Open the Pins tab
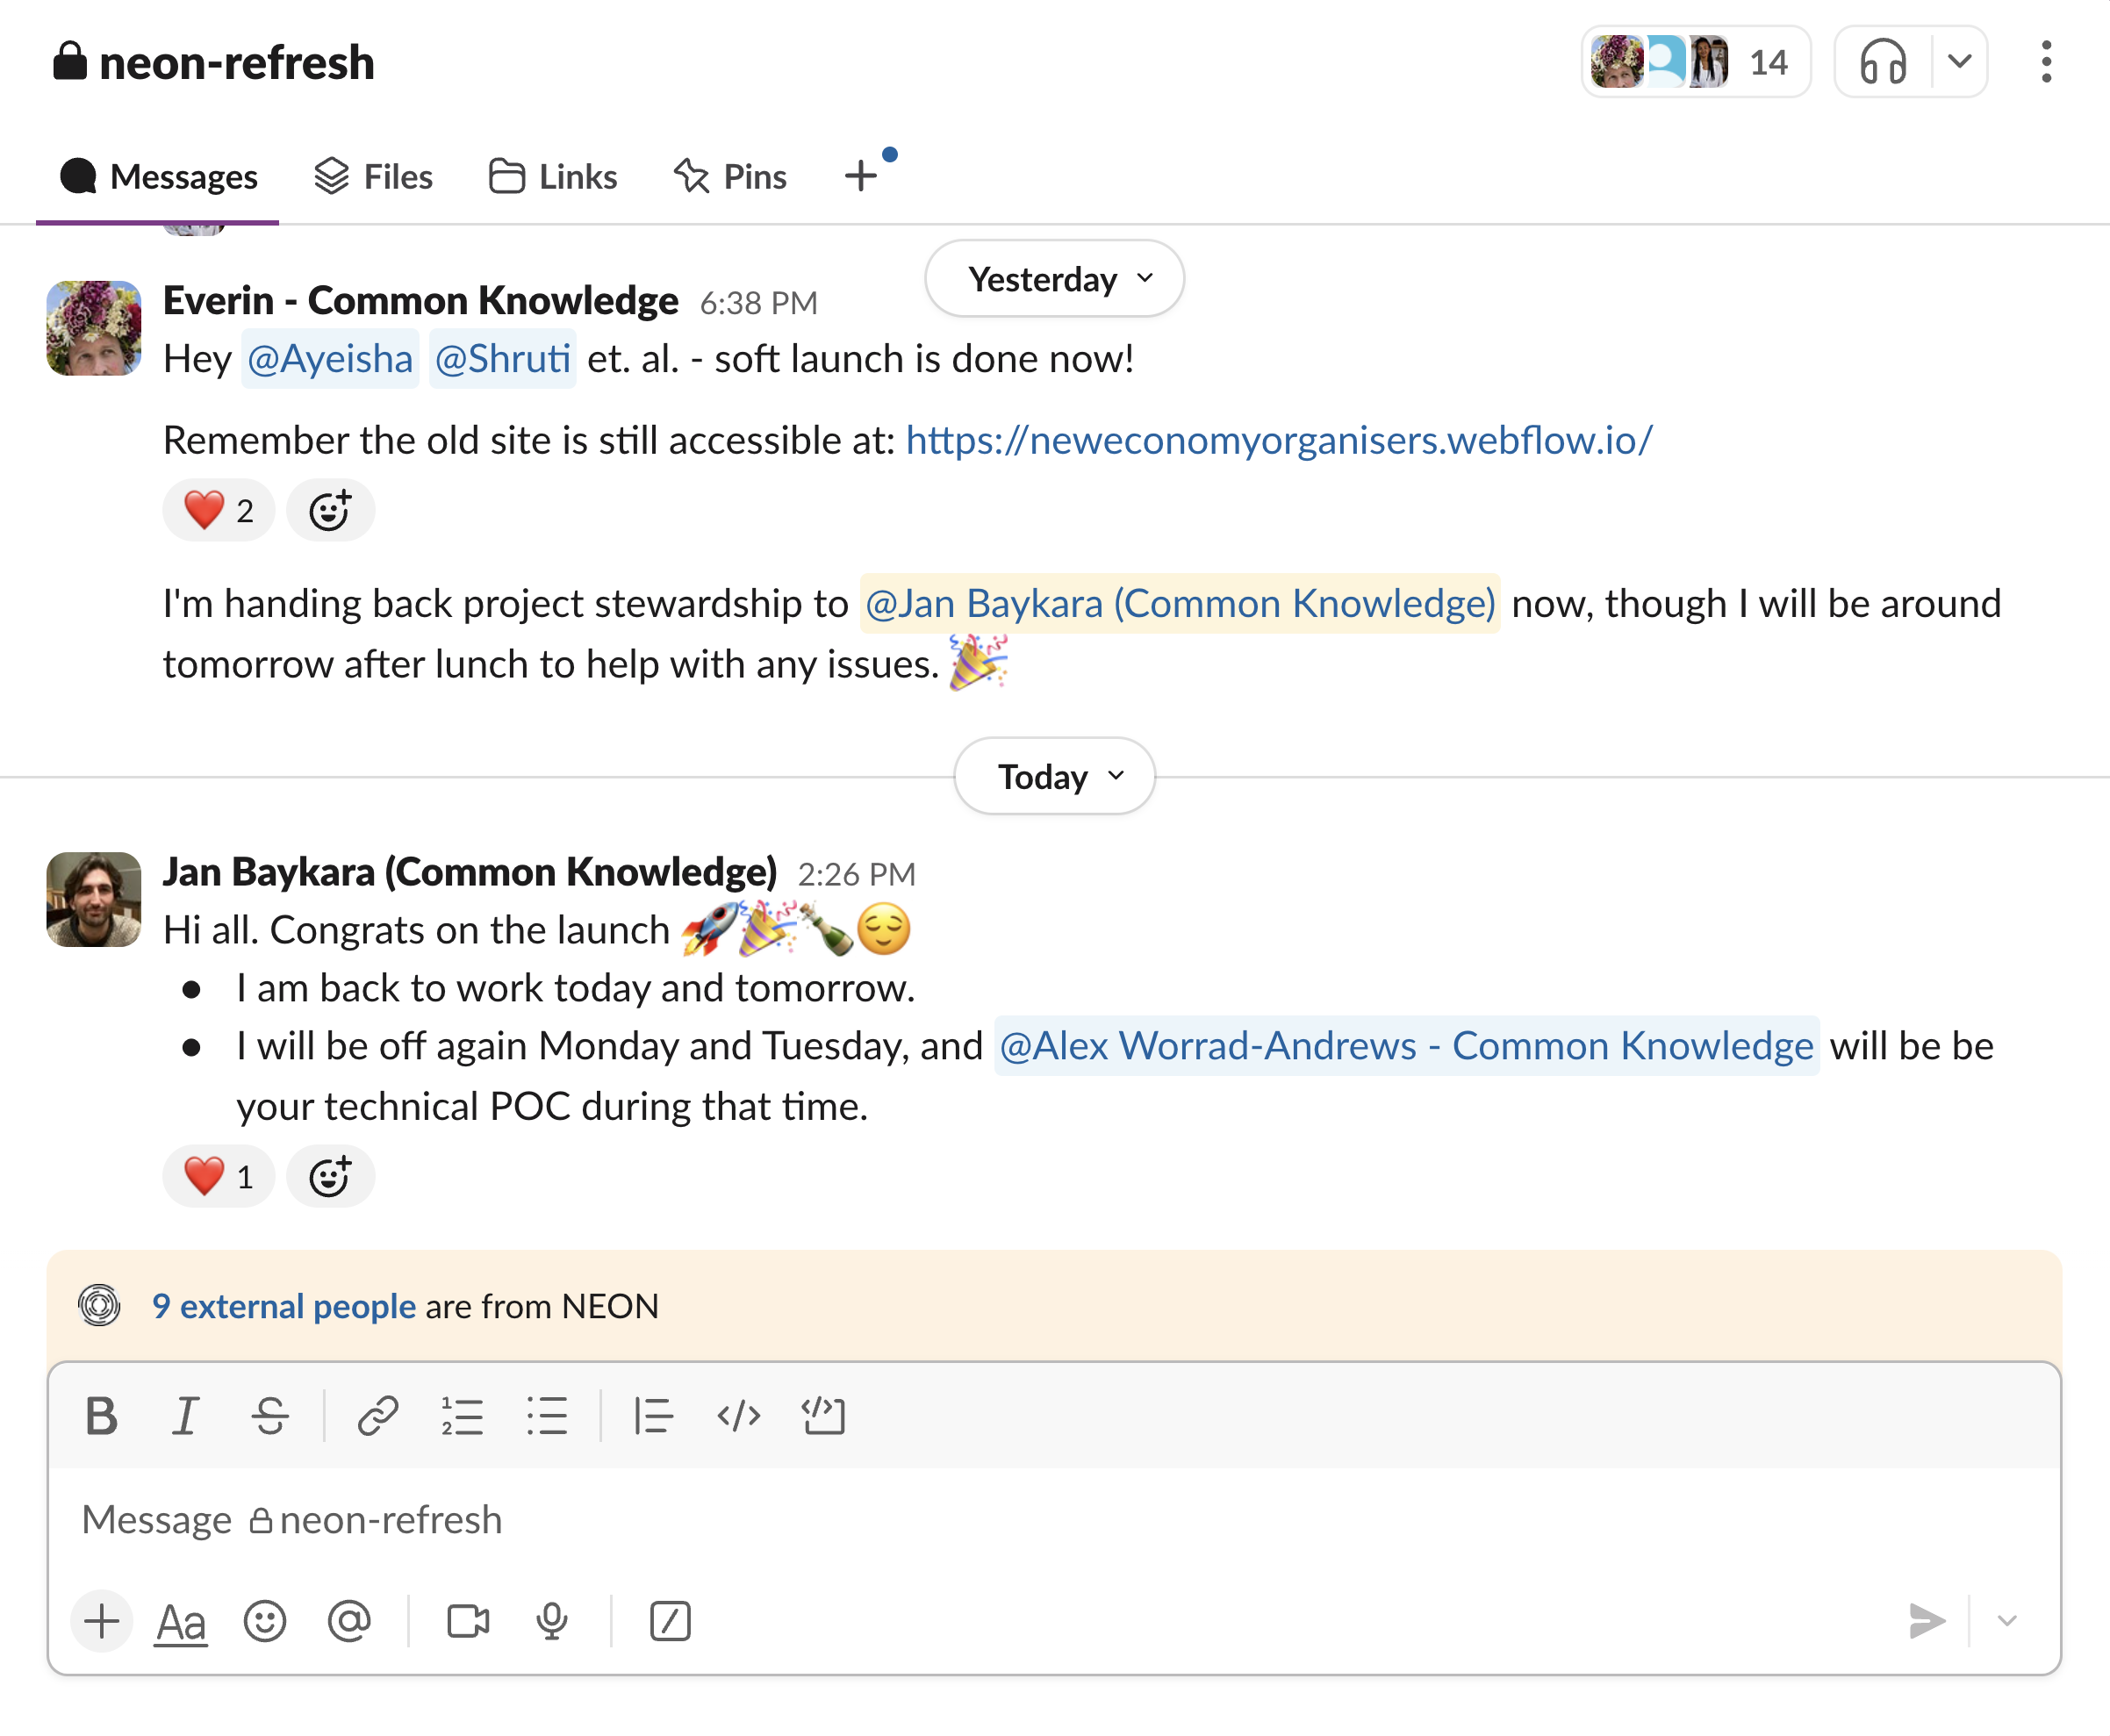The image size is (2110, 1736). (x=731, y=177)
